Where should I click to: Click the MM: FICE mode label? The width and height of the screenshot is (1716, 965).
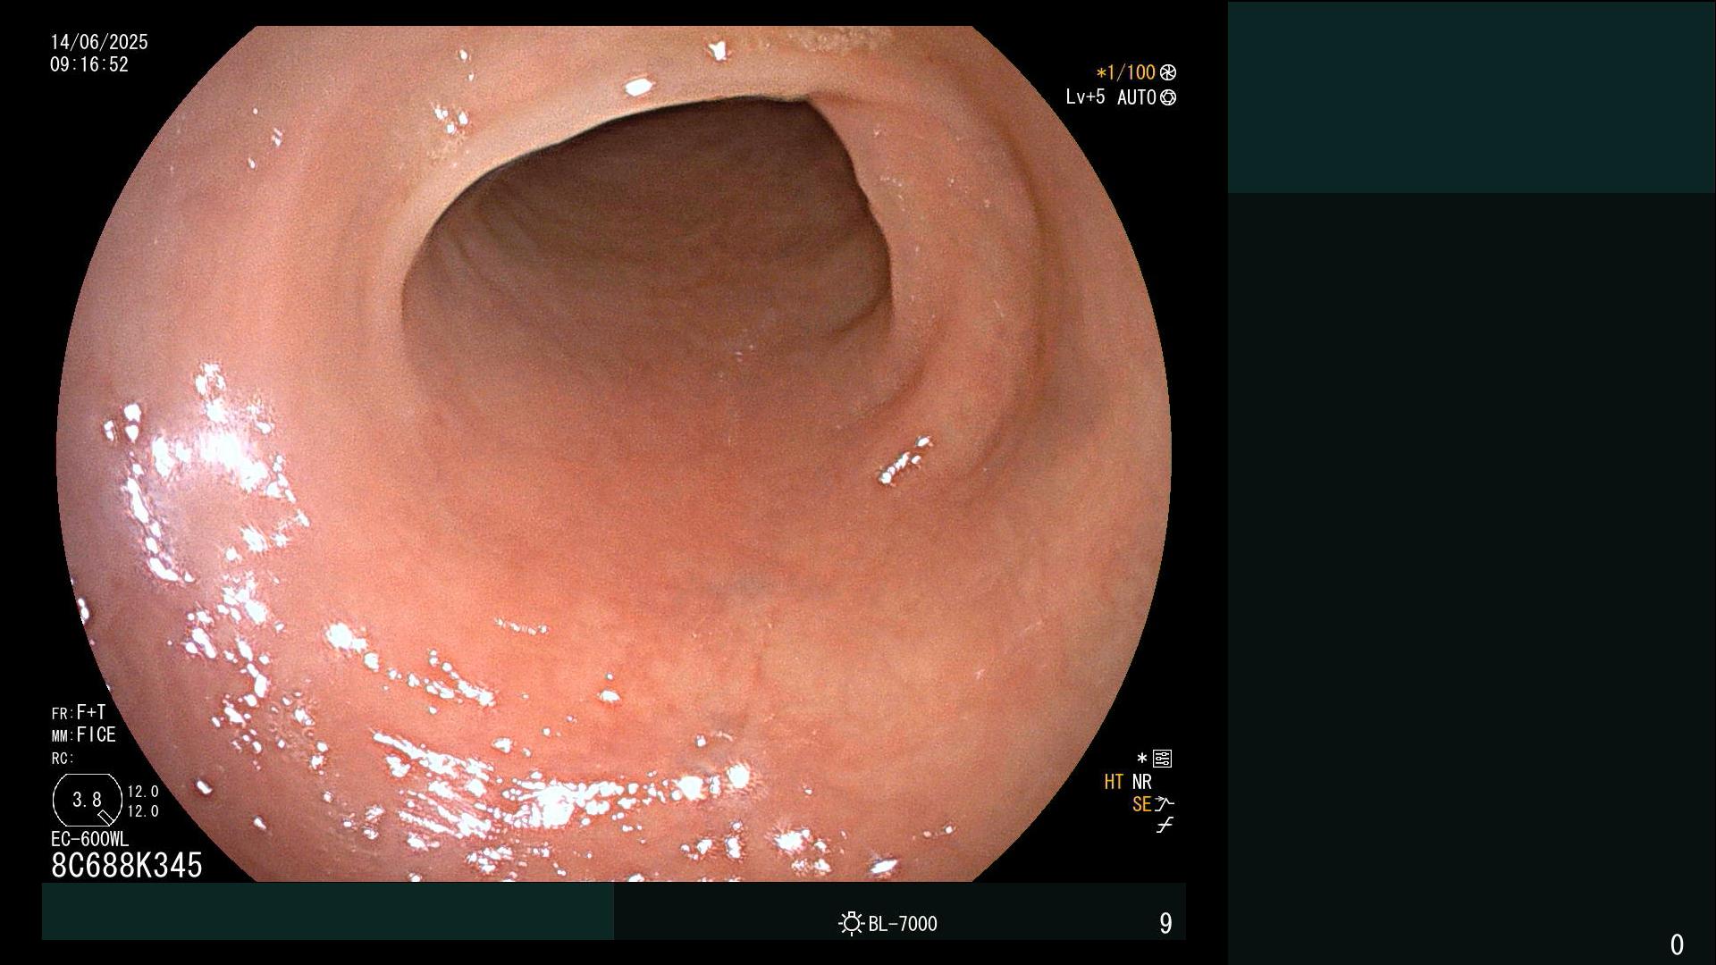tap(84, 734)
